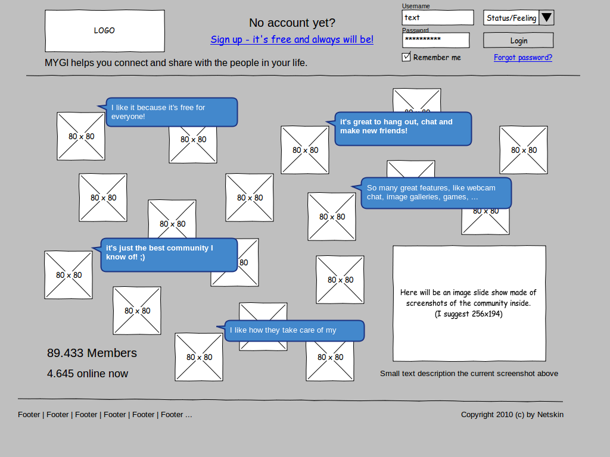
Task: Click avatar left of "free for everyone" bubble
Action: click(x=81, y=136)
